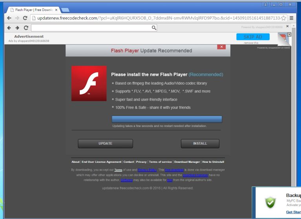Click the magnifier search icon

click(154, 28)
